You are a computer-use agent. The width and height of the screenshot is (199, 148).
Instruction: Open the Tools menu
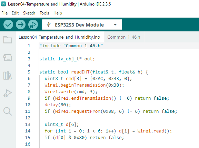tap(44, 13)
